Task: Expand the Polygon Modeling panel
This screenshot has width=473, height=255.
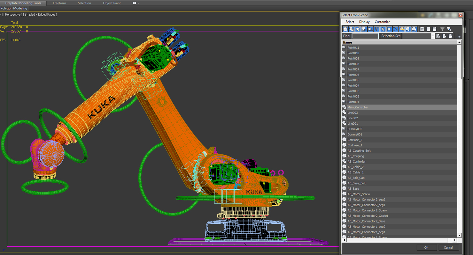Action: [14, 8]
